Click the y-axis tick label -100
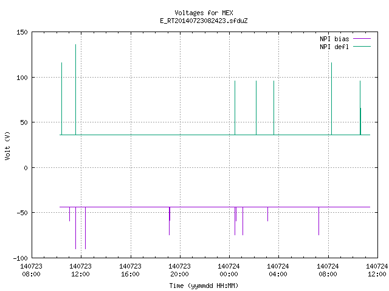This screenshot has height=291, width=389. (x=20, y=258)
